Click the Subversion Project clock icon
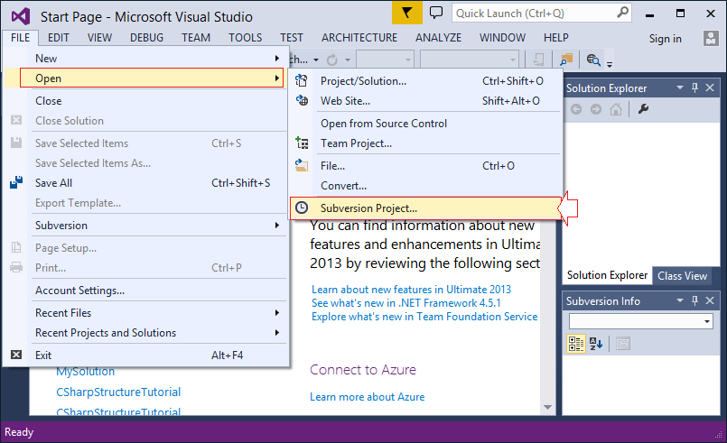The width and height of the screenshot is (727, 443). (x=302, y=208)
